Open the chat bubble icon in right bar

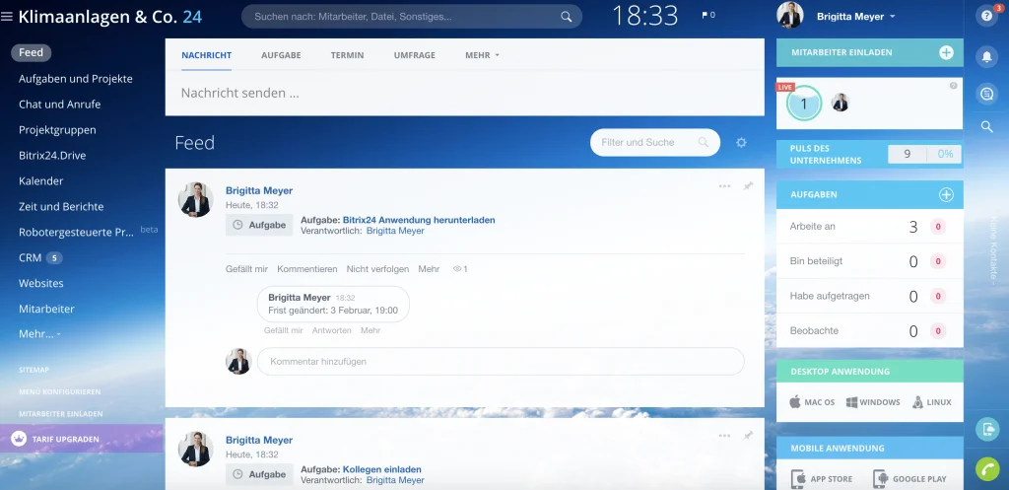pyautogui.click(x=986, y=94)
